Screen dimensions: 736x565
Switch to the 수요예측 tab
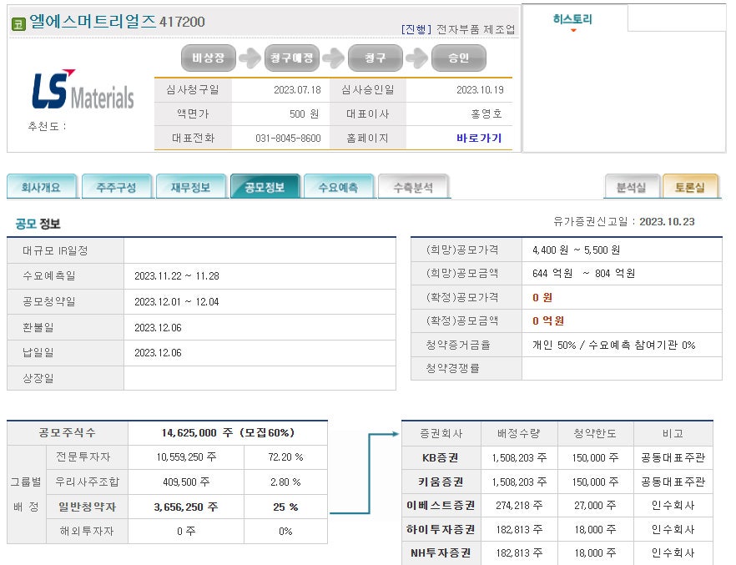[x=339, y=187]
